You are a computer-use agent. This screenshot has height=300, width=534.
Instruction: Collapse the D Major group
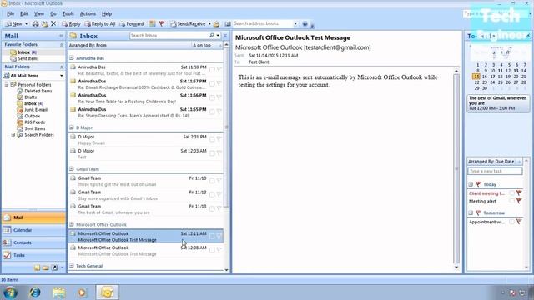(72, 127)
